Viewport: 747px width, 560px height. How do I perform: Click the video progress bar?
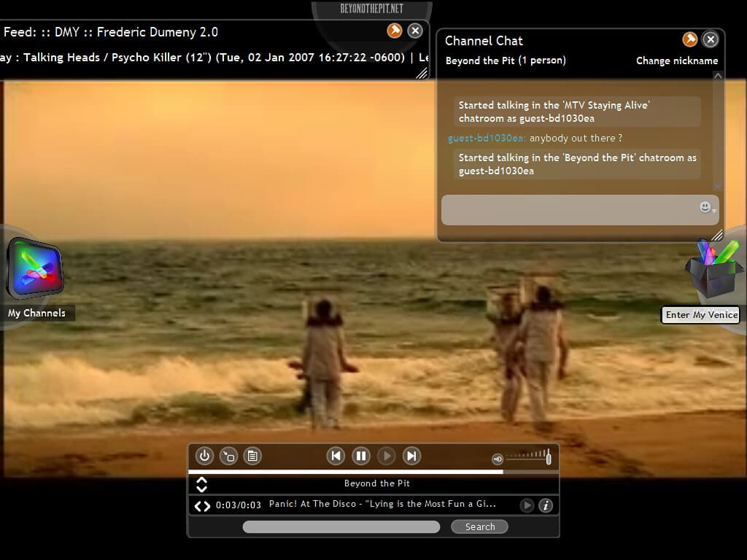(373, 472)
